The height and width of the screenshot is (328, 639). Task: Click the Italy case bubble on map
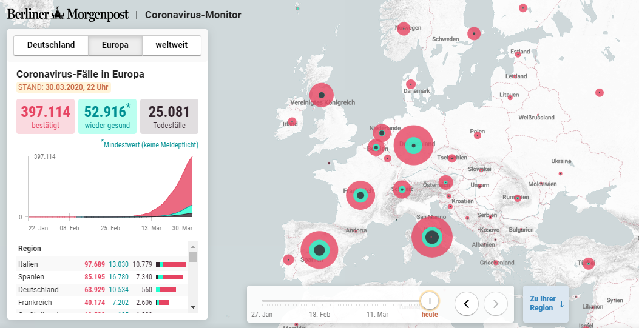[x=431, y=237]
